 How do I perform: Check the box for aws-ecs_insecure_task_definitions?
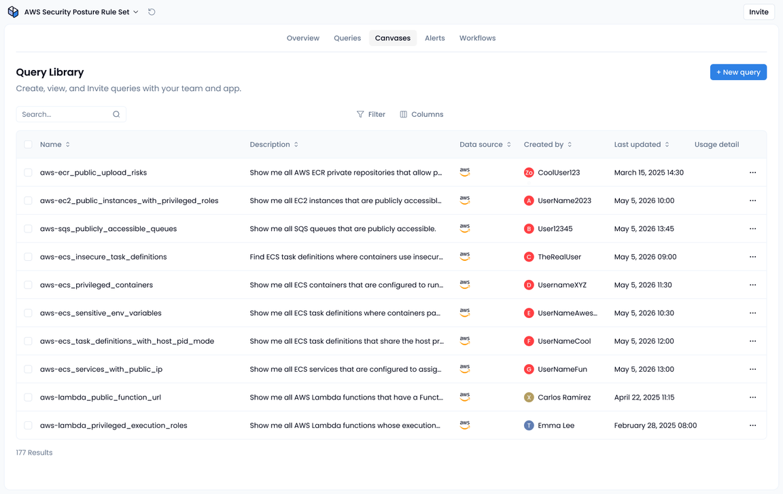point(28,257)
